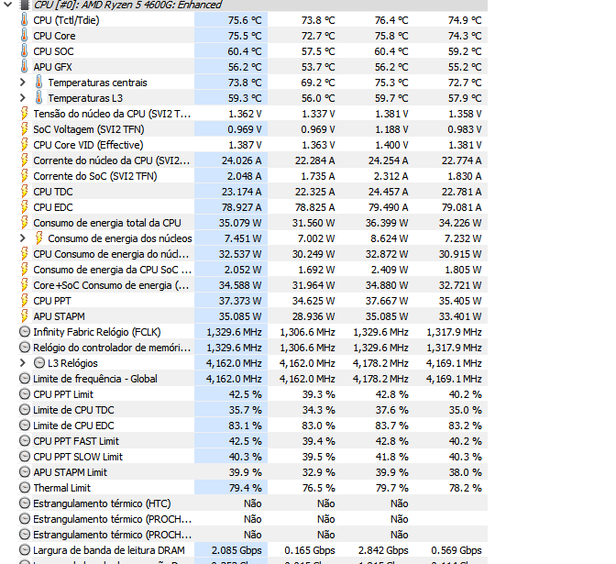Screen dimensions: 616x564
Task: Click the average value 0.569 Gbps
Action: (456, 550)
